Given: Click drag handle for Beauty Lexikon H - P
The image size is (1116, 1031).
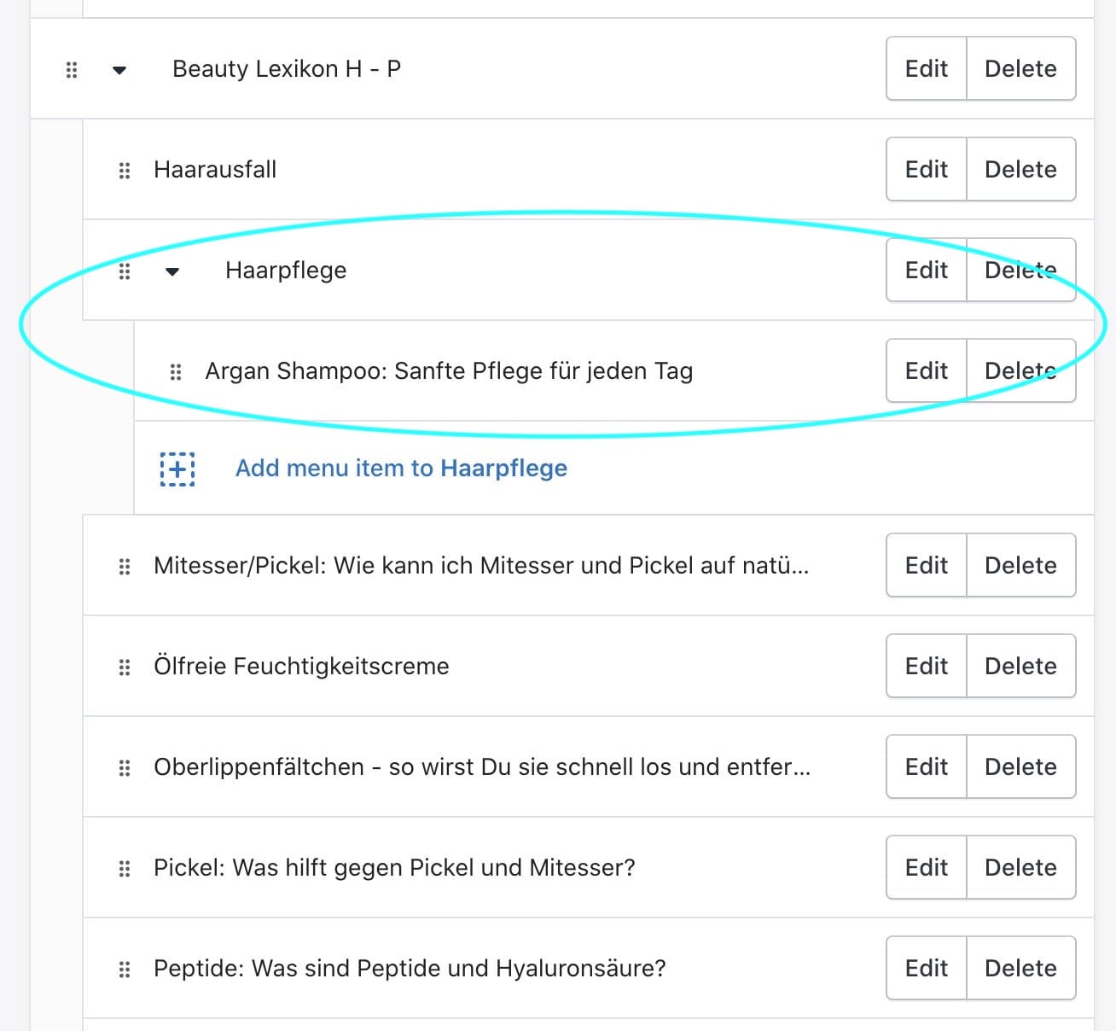Looking at the screenshot, I should (72, 69).
